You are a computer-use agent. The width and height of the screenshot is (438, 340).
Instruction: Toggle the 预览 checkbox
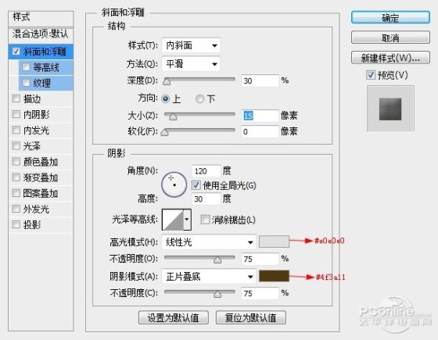tap(371, 75)
